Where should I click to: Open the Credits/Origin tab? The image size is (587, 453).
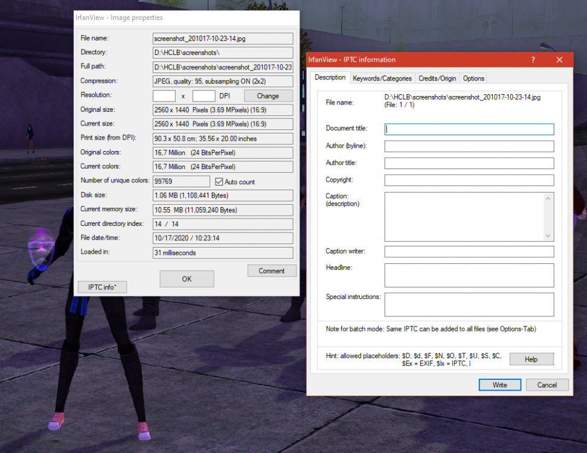click(438, 79)
